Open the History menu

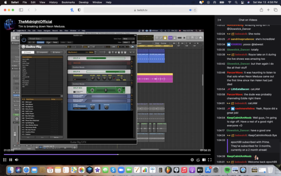[53, 2]
